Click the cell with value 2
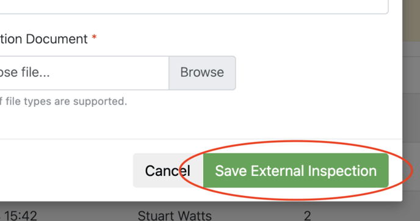The image size is (420, 221). [308, 216]
